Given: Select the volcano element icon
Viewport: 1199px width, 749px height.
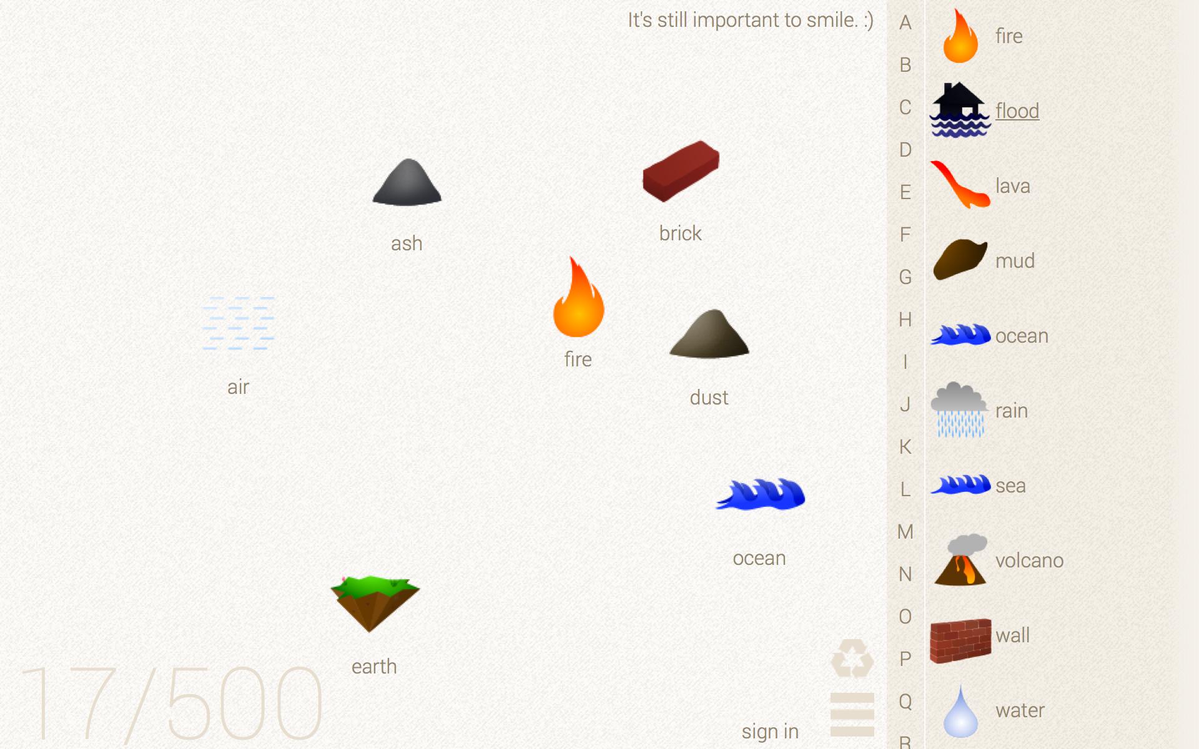Looking at the screenshot, I should 960,560.
